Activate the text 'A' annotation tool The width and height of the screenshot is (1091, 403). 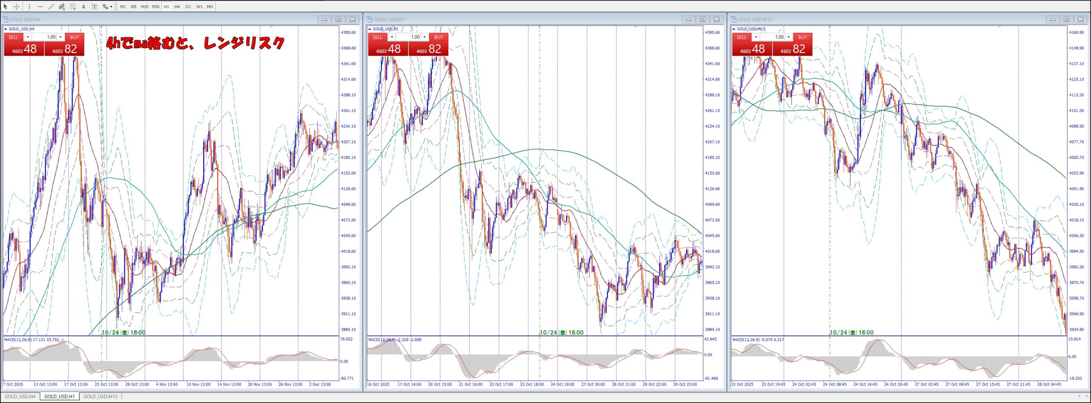click(84, 6)
